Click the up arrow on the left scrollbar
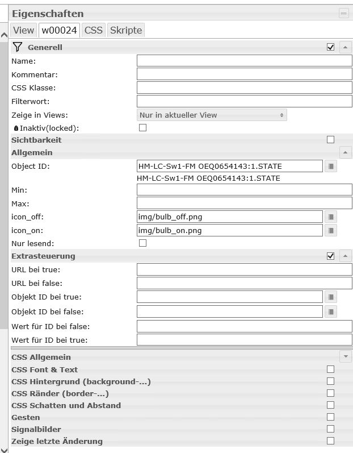The image size is (353, 453). 4,35
